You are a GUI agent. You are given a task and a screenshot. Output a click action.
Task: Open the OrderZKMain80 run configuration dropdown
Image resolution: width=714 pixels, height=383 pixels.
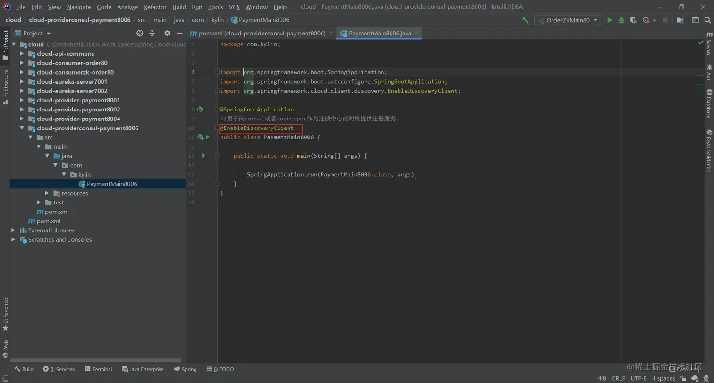567,20
